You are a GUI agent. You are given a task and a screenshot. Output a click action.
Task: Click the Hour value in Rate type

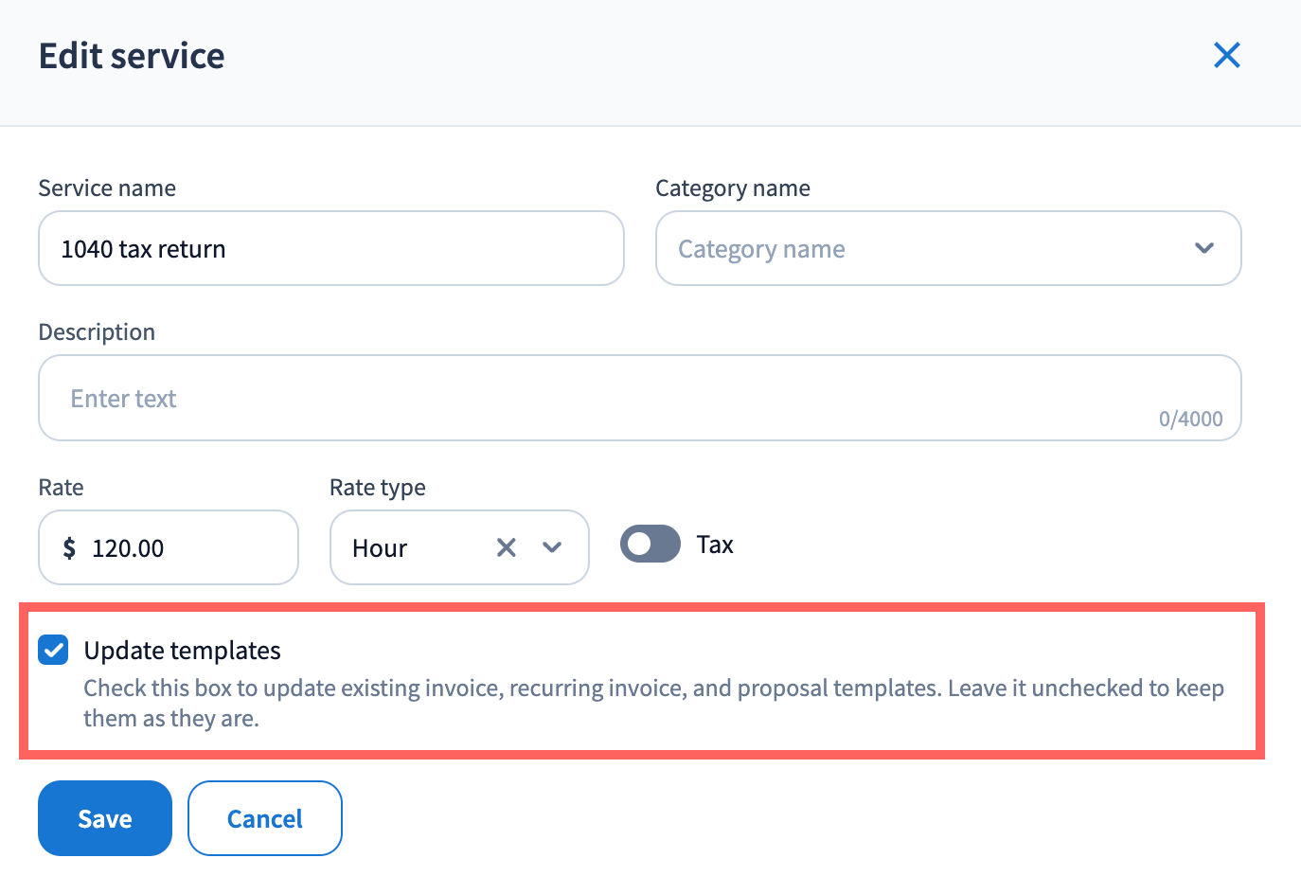[x=380, y=548]
